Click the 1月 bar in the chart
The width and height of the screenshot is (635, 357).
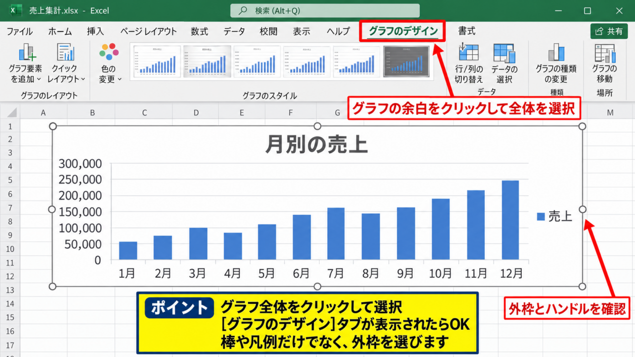pyautogui.click(x=128, y=250)
